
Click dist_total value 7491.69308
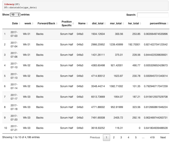coord(98,118)
